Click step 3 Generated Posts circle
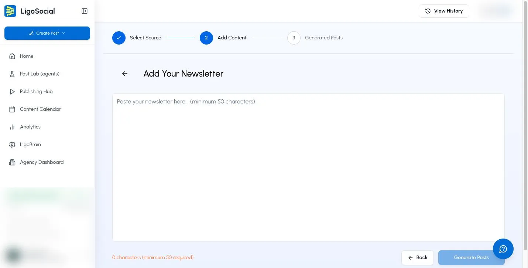The image size is (528, 268). [294, 38]
